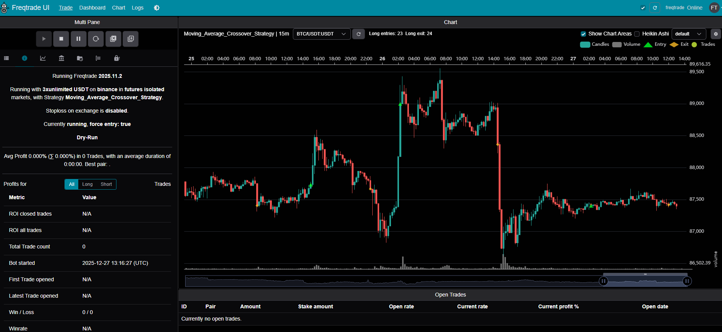
Task: Select the Long profits filter button
Action: [87, 184]
